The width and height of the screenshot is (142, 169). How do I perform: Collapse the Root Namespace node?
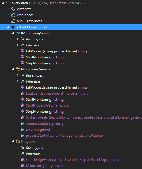[8, 27]
